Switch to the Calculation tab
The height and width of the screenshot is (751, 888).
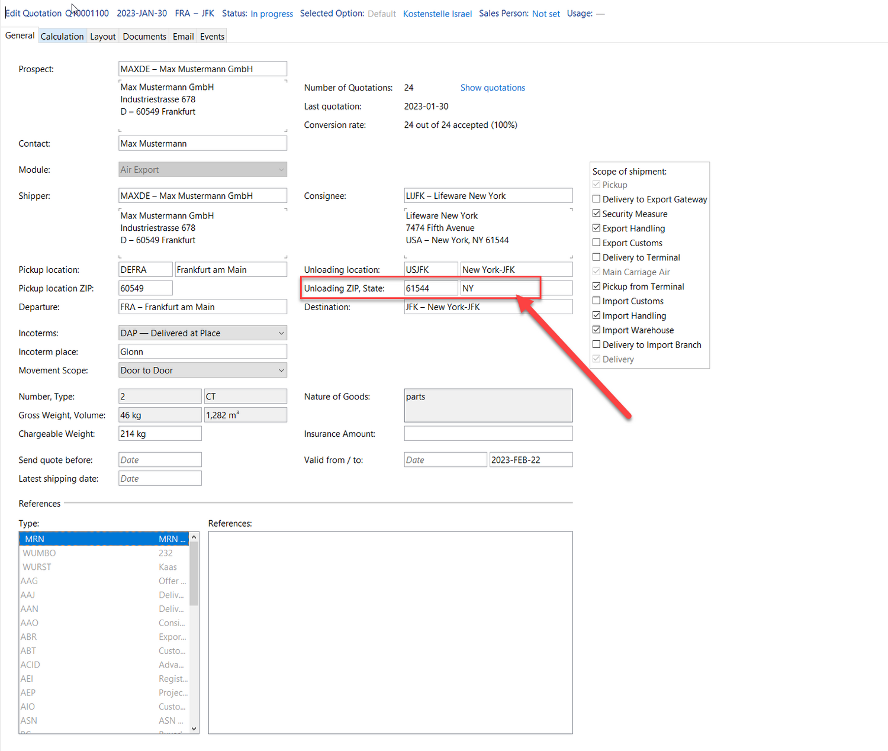point(62,36)
